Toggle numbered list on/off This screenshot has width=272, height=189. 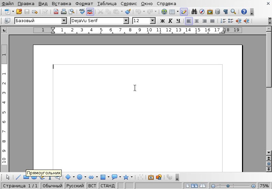click(223, 21)
